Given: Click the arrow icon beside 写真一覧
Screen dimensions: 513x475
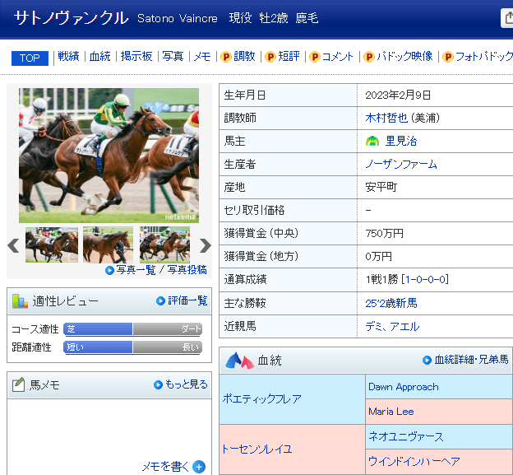Looking at the screenshot, I should 109,270.
